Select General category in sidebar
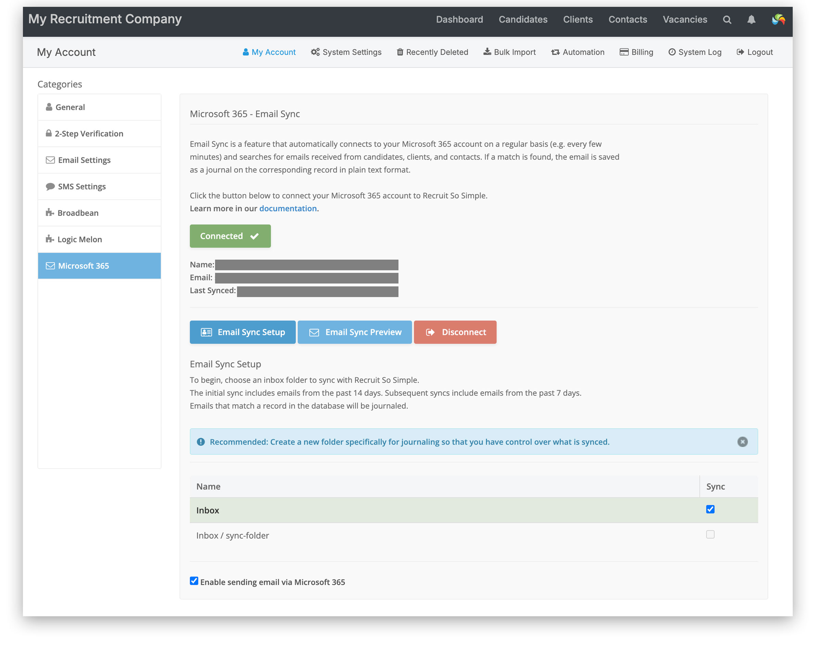Image resolution: width=816 pixels, height=646 pixels. pos(99,107)
